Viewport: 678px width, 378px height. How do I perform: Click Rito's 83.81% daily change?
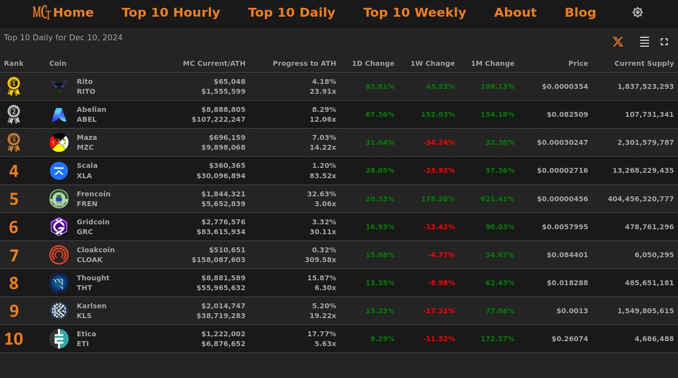coord(380,86)
